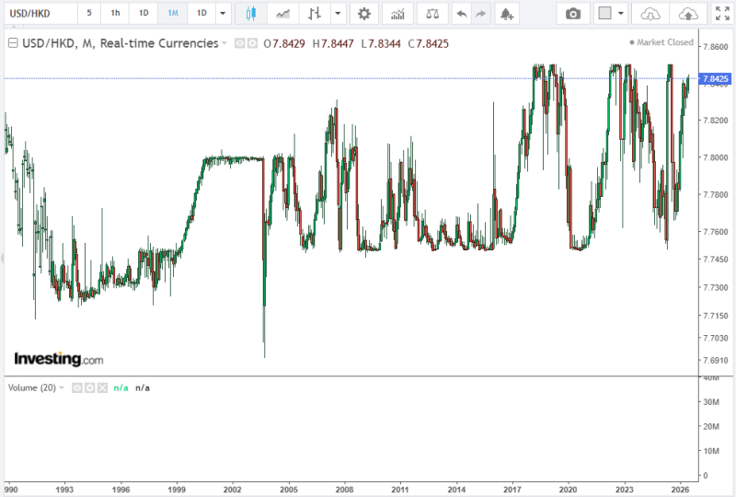Screen dimensions: 736x497
Task: Click the 7.7450 price axis label
Action: tap(716, 260)
